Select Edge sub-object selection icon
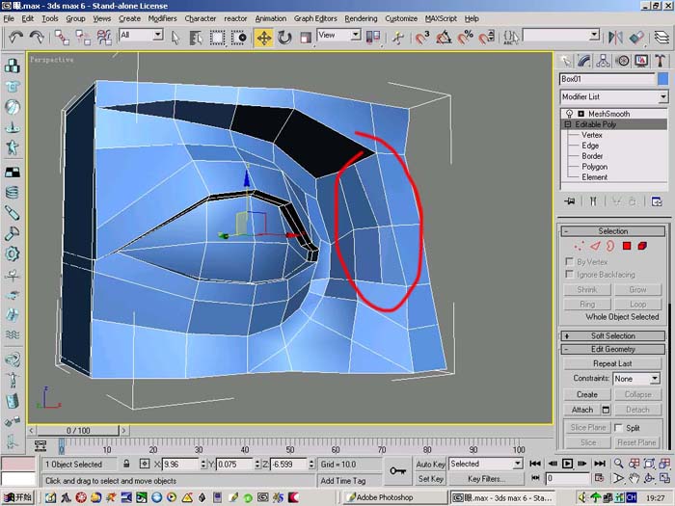The width and height of the screenshot is (675, 506). tap(595, 246)
